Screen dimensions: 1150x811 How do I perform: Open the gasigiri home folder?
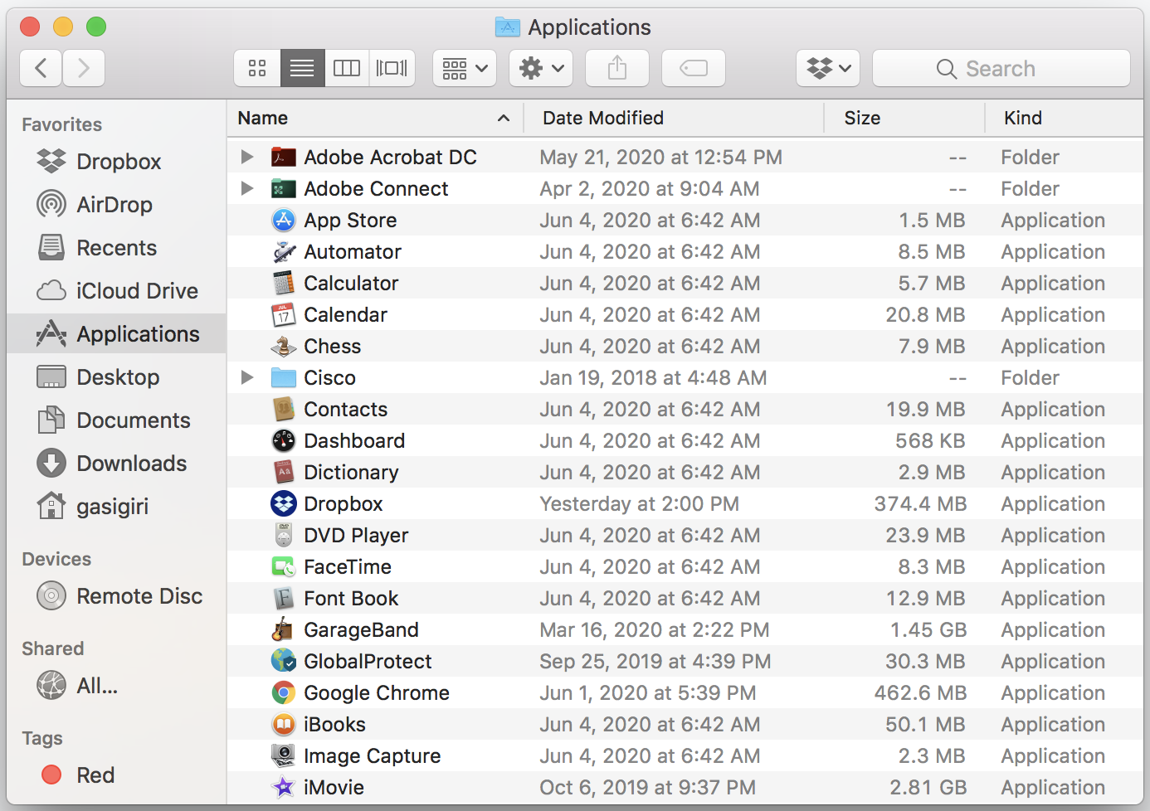[x=116, y=507]
